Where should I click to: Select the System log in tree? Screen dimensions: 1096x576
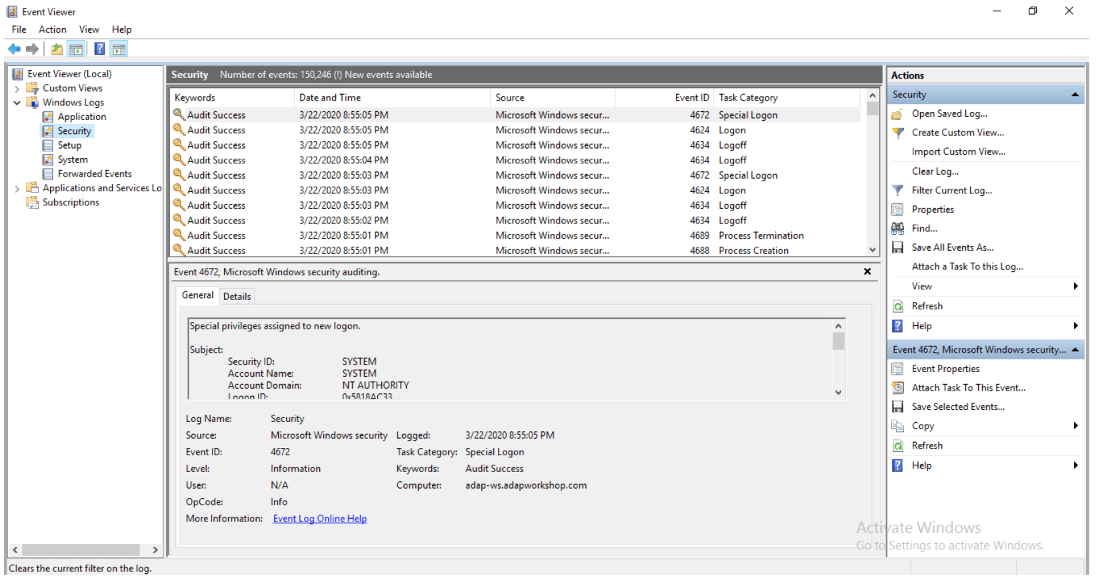tap(72, 160)
